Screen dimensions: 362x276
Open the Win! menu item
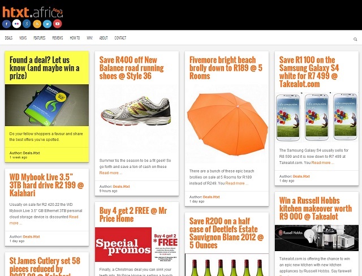click(x=89, y=38)
